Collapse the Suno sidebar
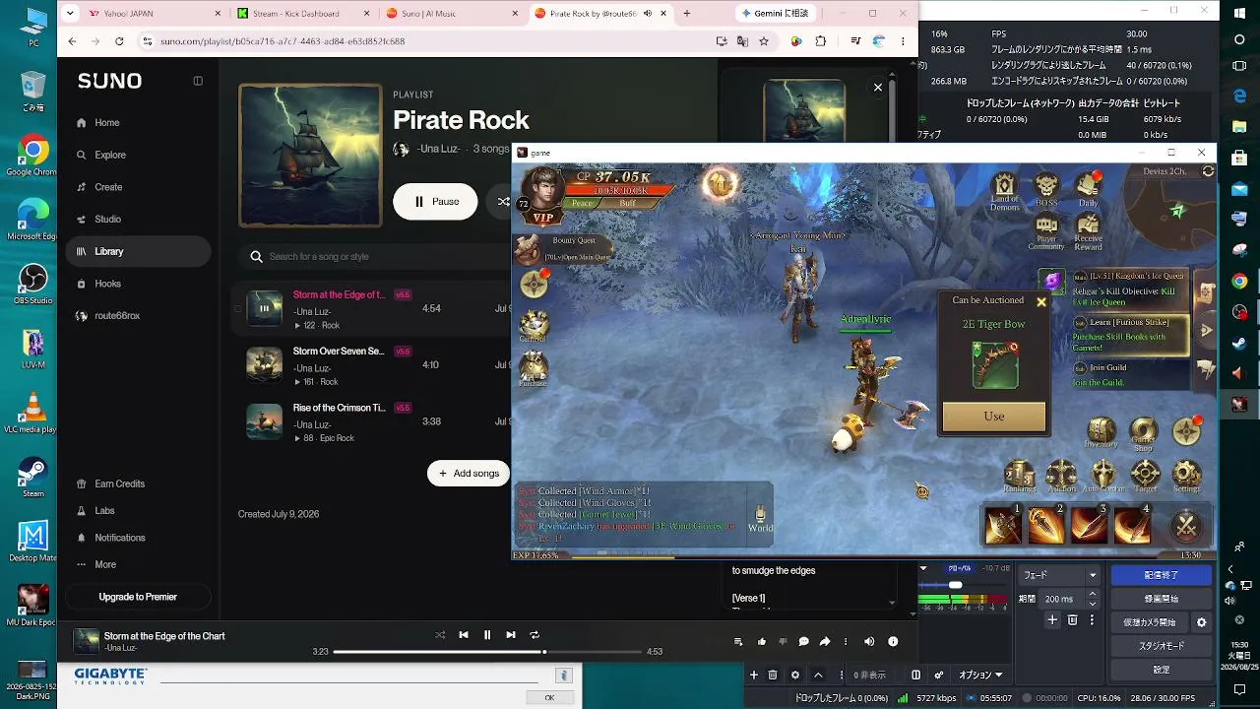The width and height of the screenshot is (1260, 709). point(198,81)
